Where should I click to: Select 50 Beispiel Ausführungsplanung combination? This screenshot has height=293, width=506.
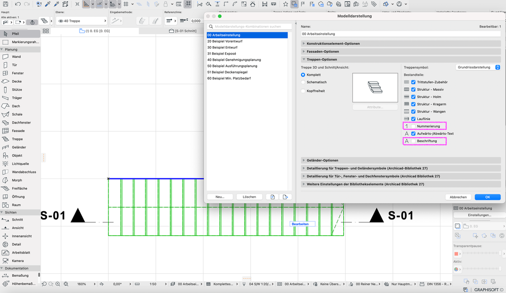coord(247,66)
